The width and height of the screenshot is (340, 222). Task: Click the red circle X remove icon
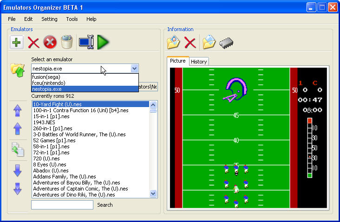point(50,42)
